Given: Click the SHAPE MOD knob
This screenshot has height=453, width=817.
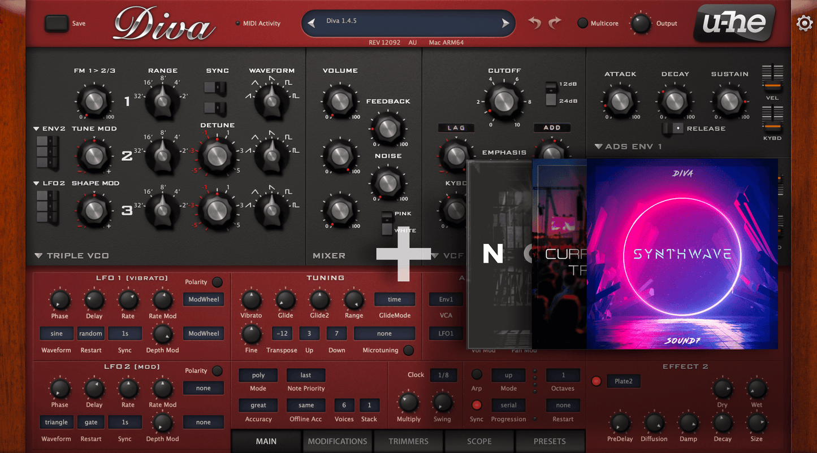Looking at the screenshot, I should point(94,210).
